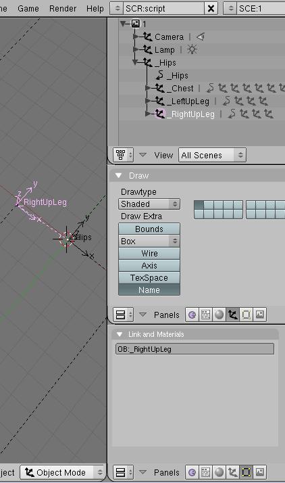Open the All Scenes outliner dropdown
285x483 pixels.
pos(212,156)
